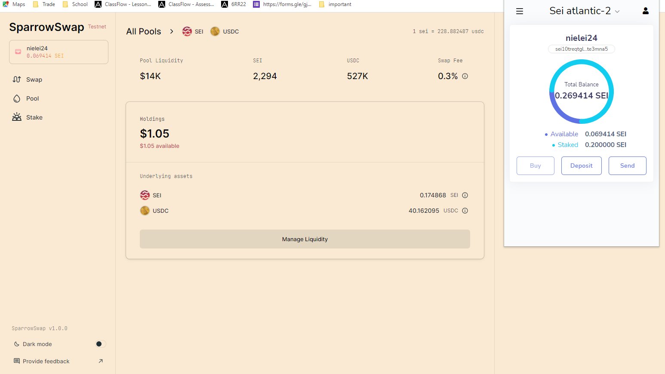Open the wallet account profile icon
The width and height of the screenshot is (665, 374).
(645, 11)
